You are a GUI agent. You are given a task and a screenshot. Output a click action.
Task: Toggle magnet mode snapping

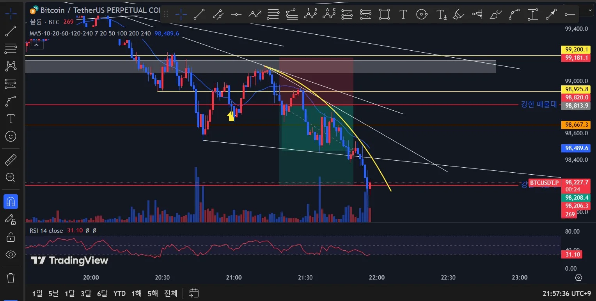click(x=11, y=202)
